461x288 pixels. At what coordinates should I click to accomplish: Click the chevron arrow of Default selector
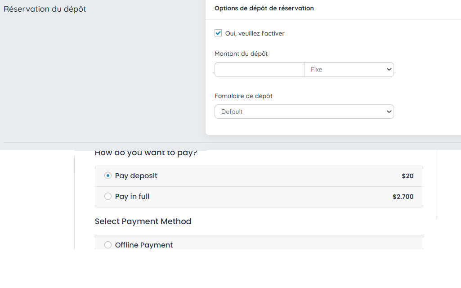[x=389, y=112]
